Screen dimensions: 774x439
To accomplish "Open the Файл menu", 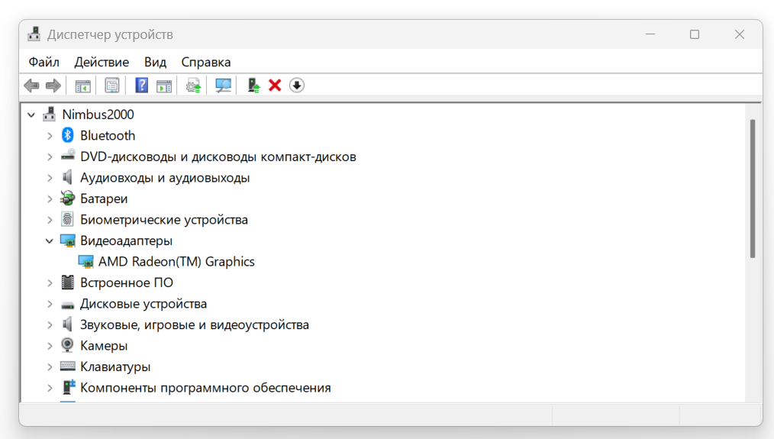I will click(x=44, y=62).
